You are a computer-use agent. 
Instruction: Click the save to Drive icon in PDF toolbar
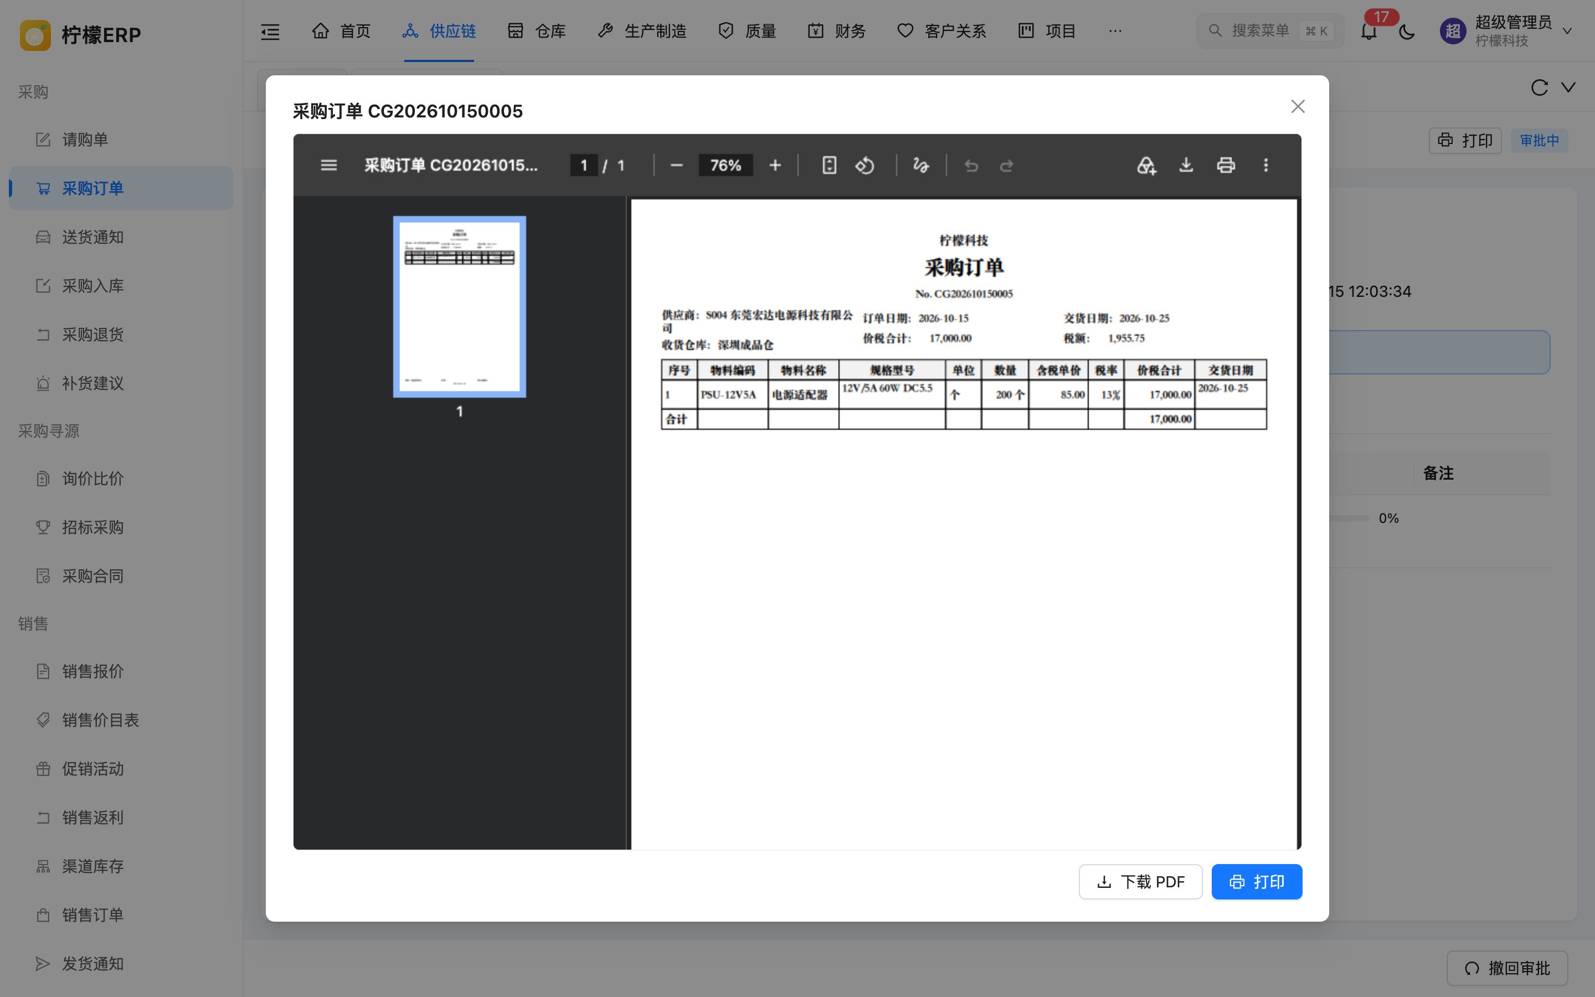point(1146,165)
